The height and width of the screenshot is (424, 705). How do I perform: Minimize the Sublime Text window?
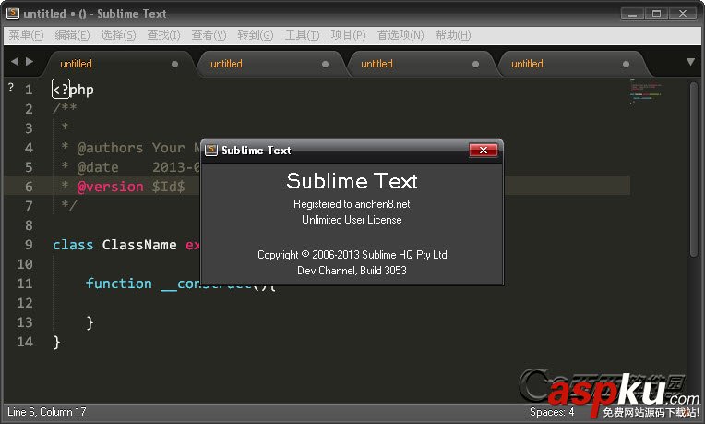[633, 14]
